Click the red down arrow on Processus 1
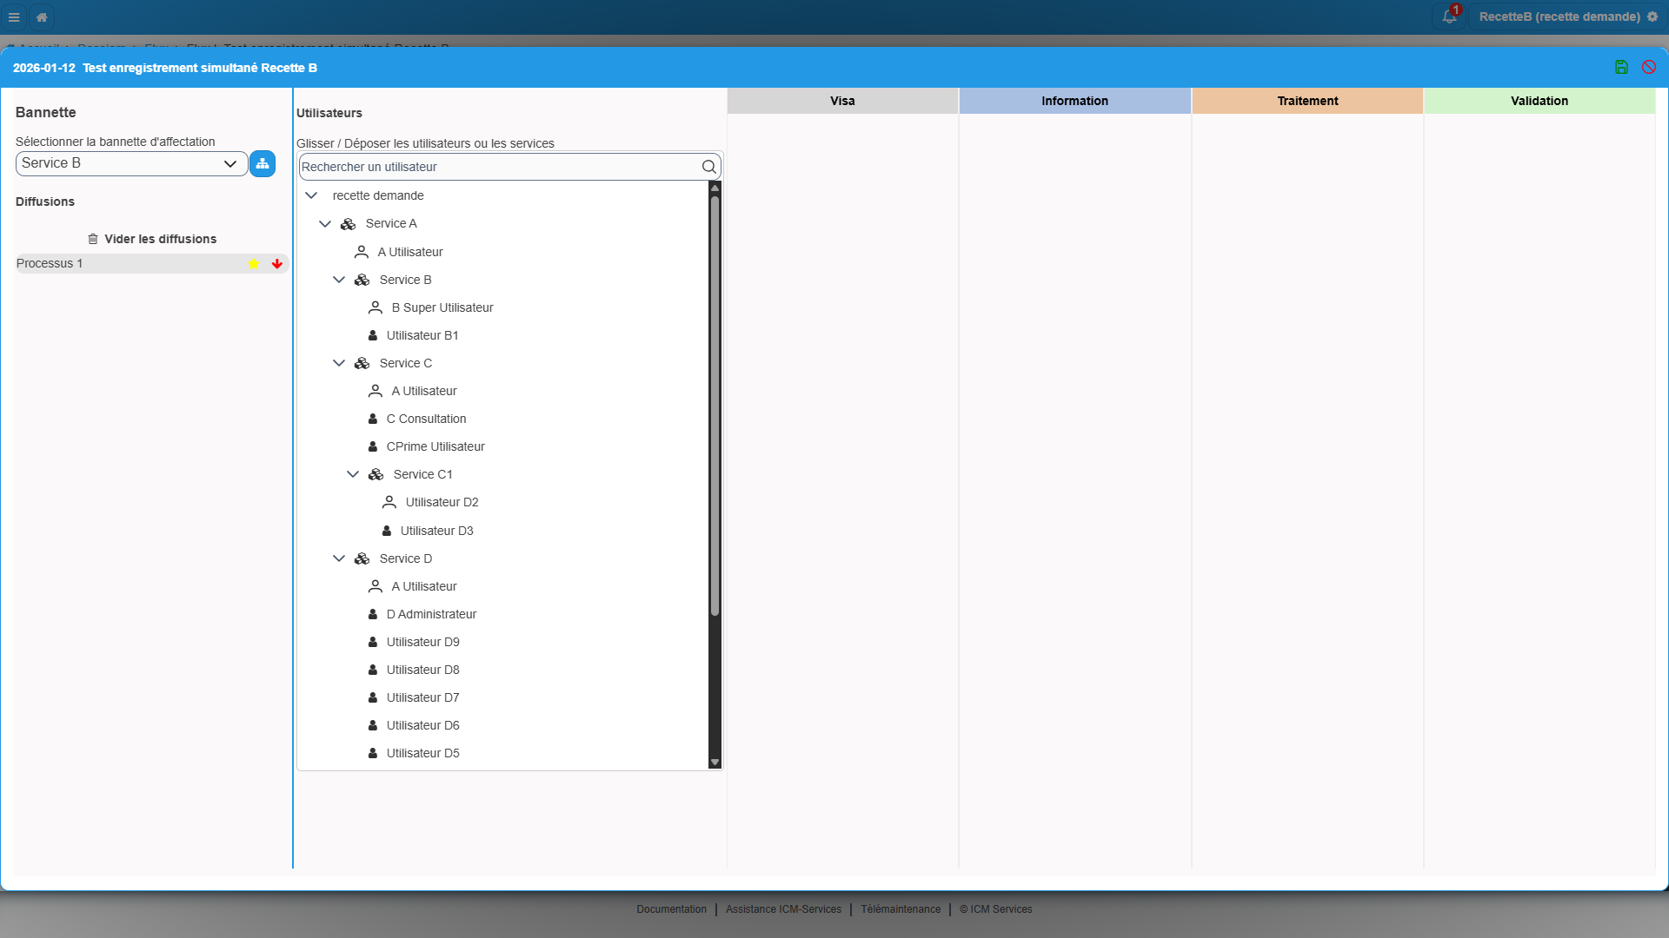 pyautogui.click(x=277, y=263)
